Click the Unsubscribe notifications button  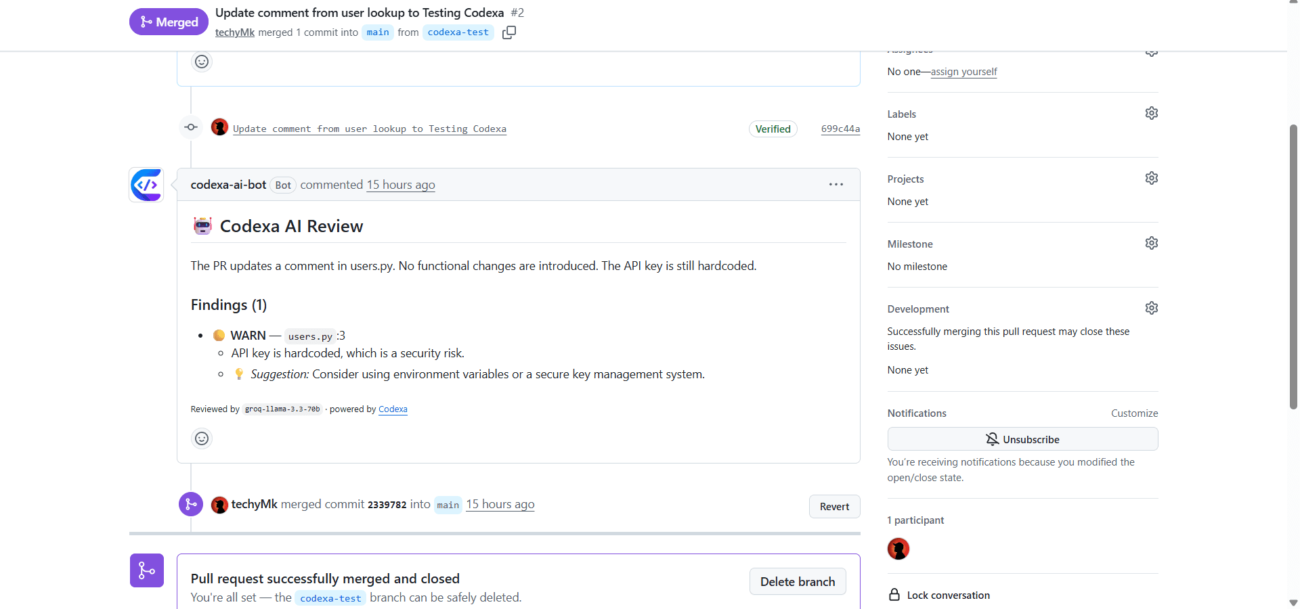1022,439
